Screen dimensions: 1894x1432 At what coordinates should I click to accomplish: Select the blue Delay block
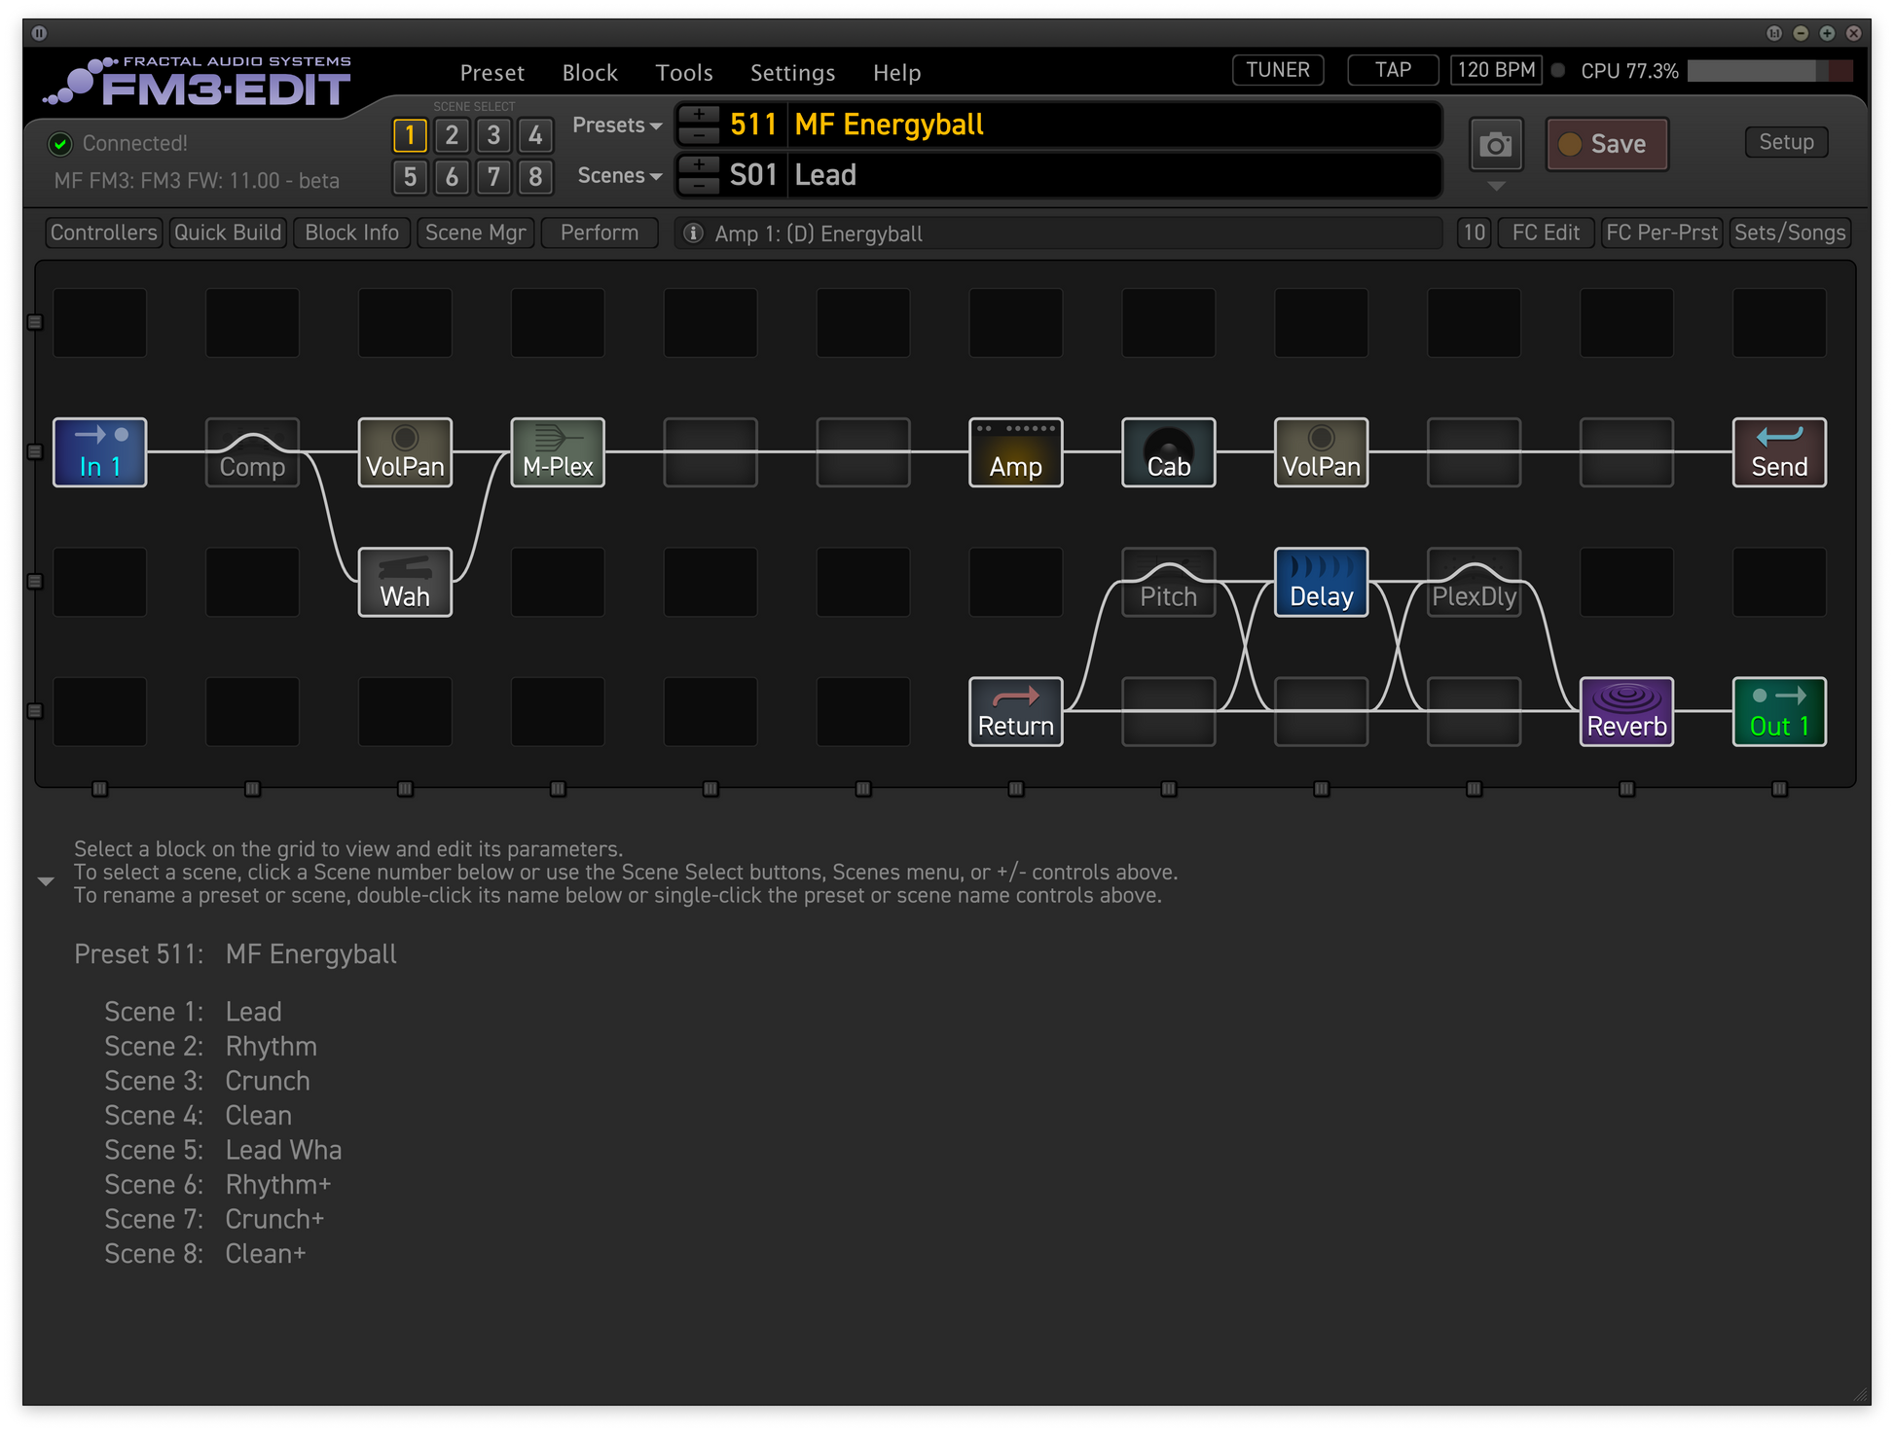tap(1321, 582)
